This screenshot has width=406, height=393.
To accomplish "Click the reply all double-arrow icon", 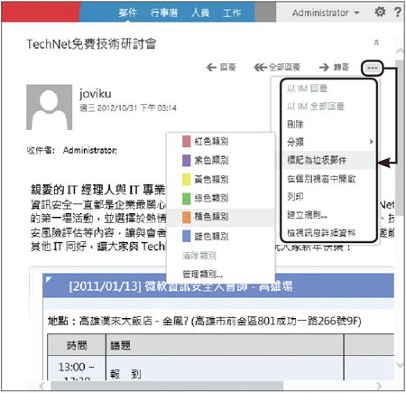I will coord(260,67).
